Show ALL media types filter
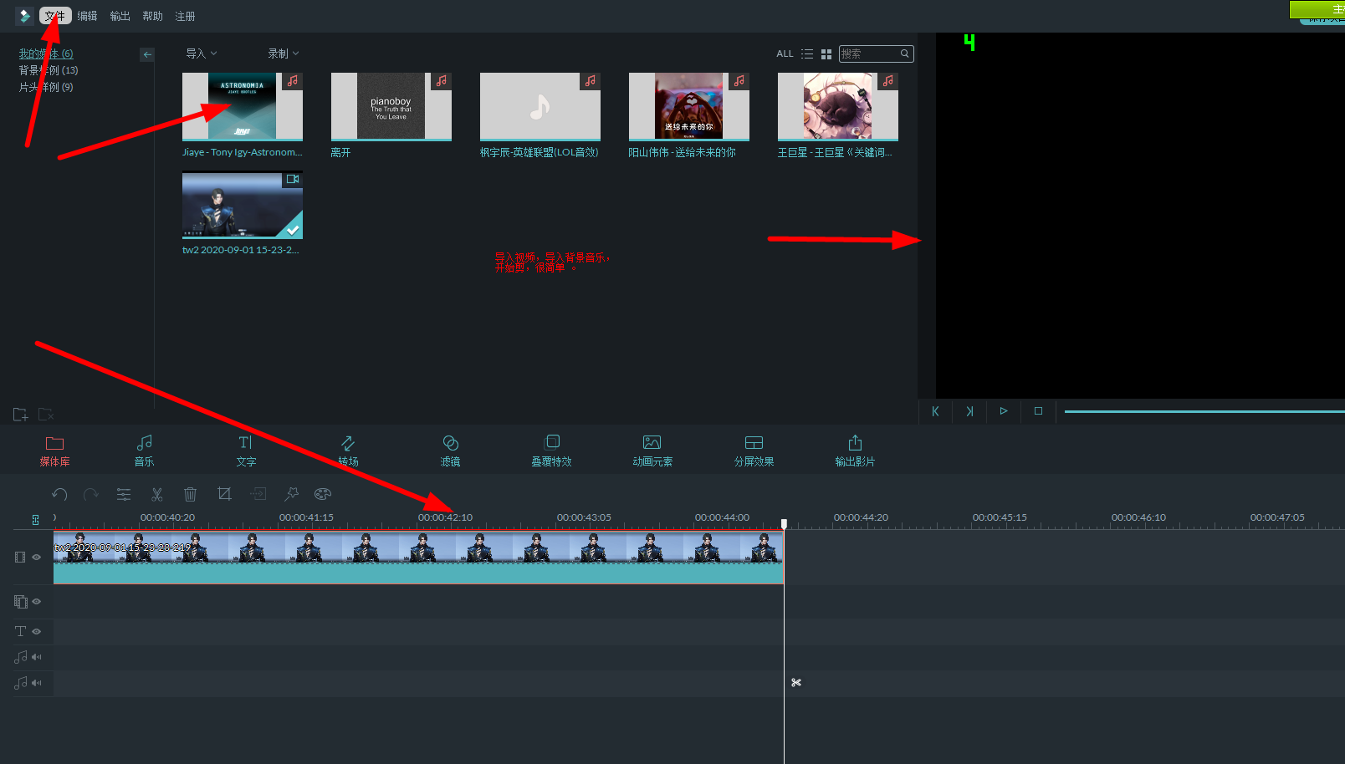The height and width of the screenshot is (764, 1345). [x=785, y=53]
